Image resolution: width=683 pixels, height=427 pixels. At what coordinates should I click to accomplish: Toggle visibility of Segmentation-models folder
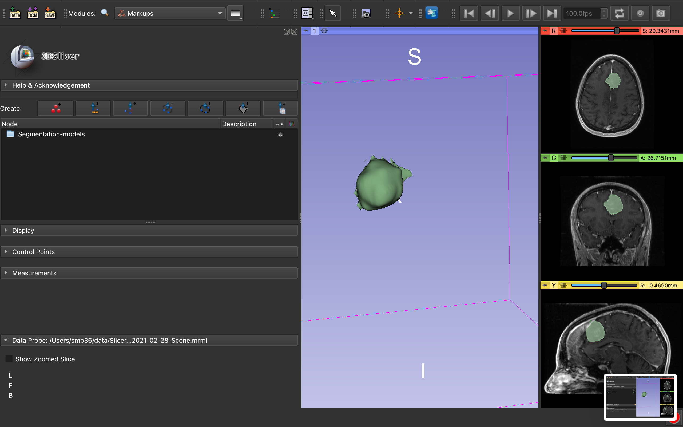[x=280, y=135]
